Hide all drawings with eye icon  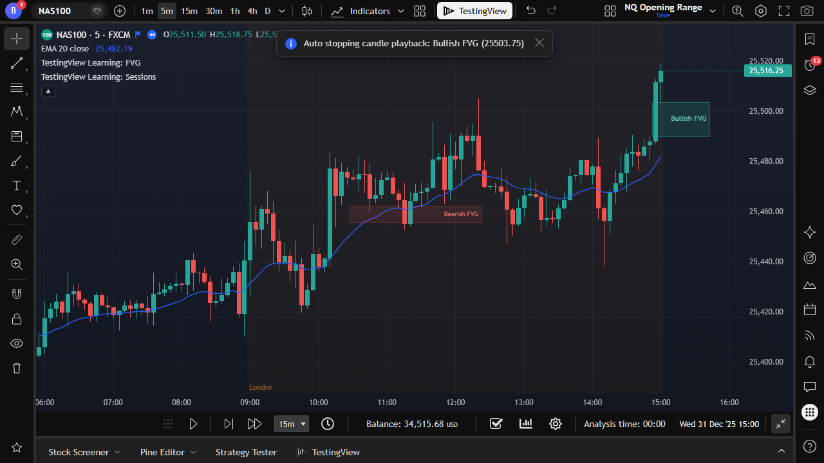tap(17, 343)
